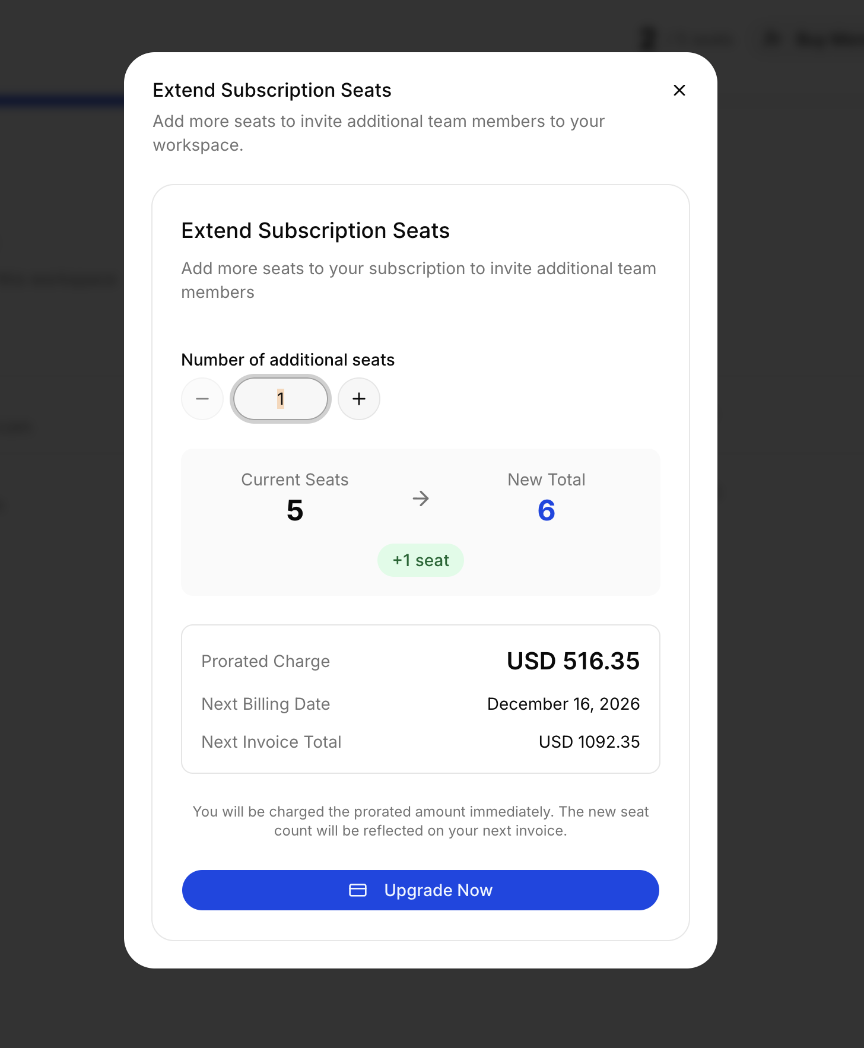Close the Extend Subscription Seats dialog
Screen dimensions: 864x1048
click(679, 90)
